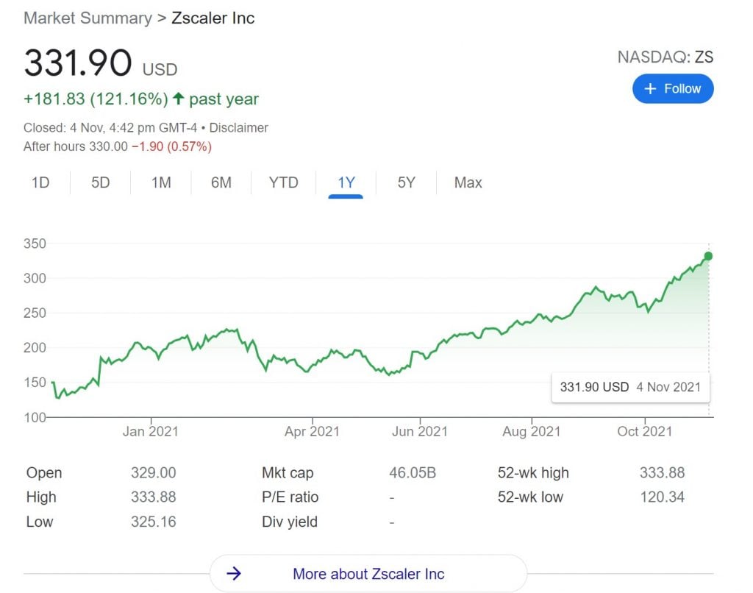This screenshot has width=753, height=593.
Task: Click the Market Summary breadcrumb
Action: (88, 18)
